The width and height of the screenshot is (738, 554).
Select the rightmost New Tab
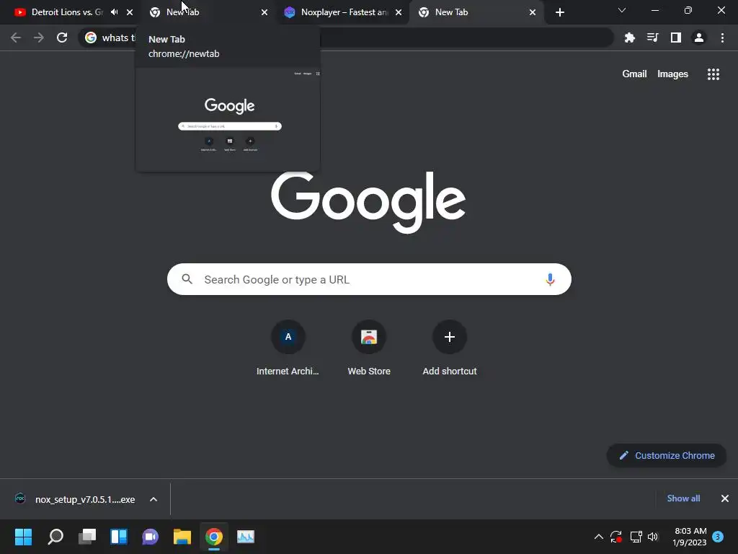point(476,12)
